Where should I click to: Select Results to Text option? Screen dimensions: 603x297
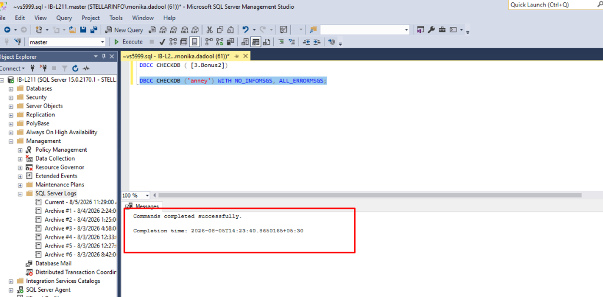(244, 42)
